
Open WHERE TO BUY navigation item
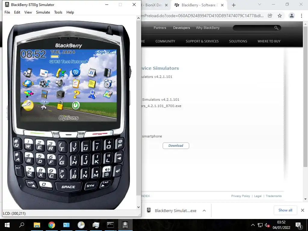269,41
